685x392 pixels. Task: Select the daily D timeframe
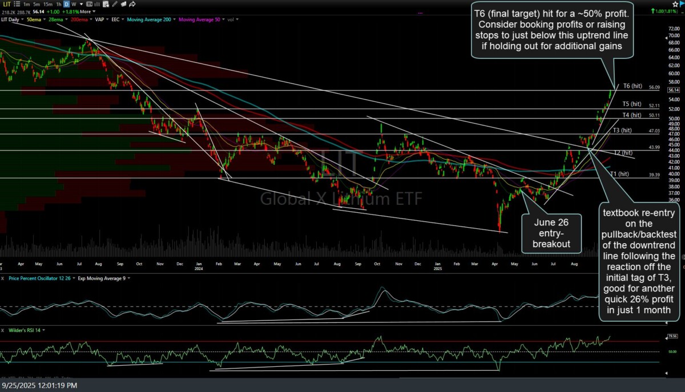66,4
